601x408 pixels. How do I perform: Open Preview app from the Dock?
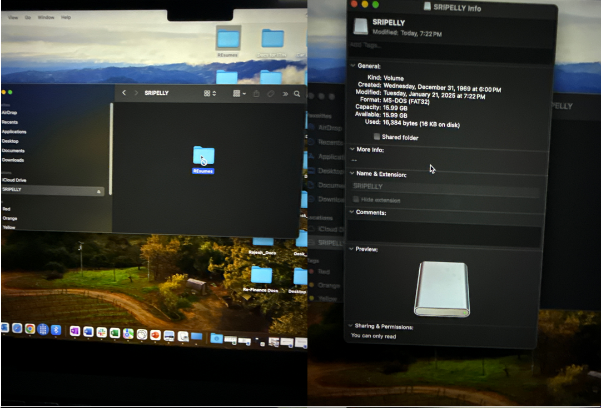click(x=169, y=336)
